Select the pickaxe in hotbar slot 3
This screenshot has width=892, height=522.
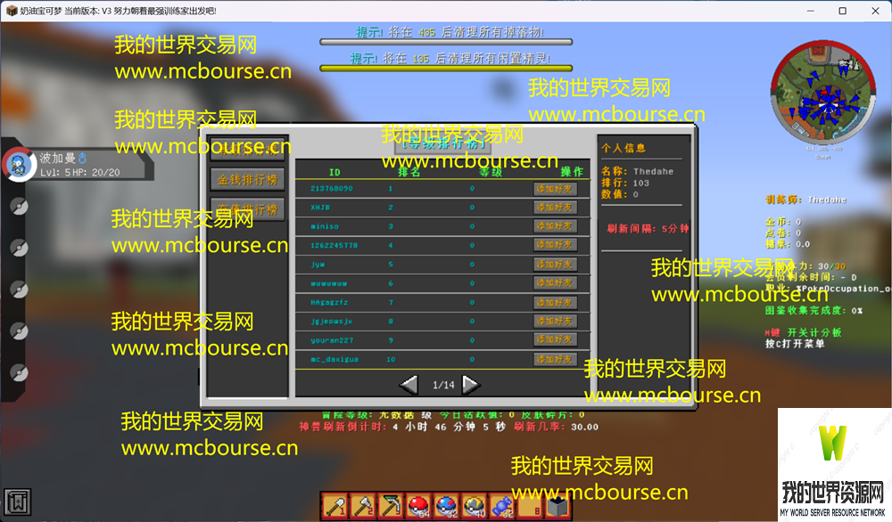coord(391,505)
